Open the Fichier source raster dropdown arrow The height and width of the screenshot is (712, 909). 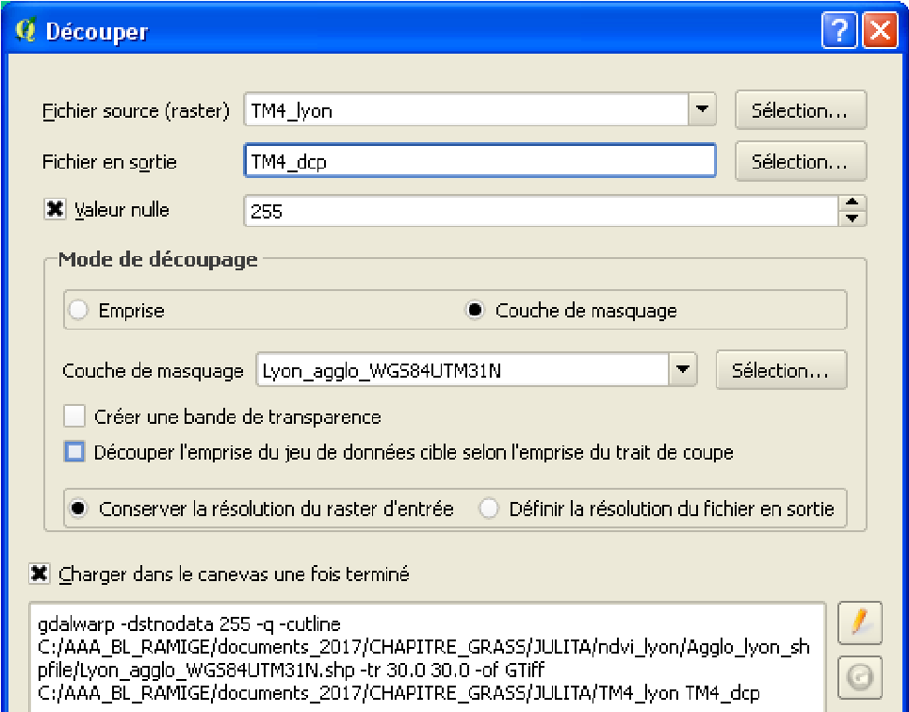coord(702,109)
